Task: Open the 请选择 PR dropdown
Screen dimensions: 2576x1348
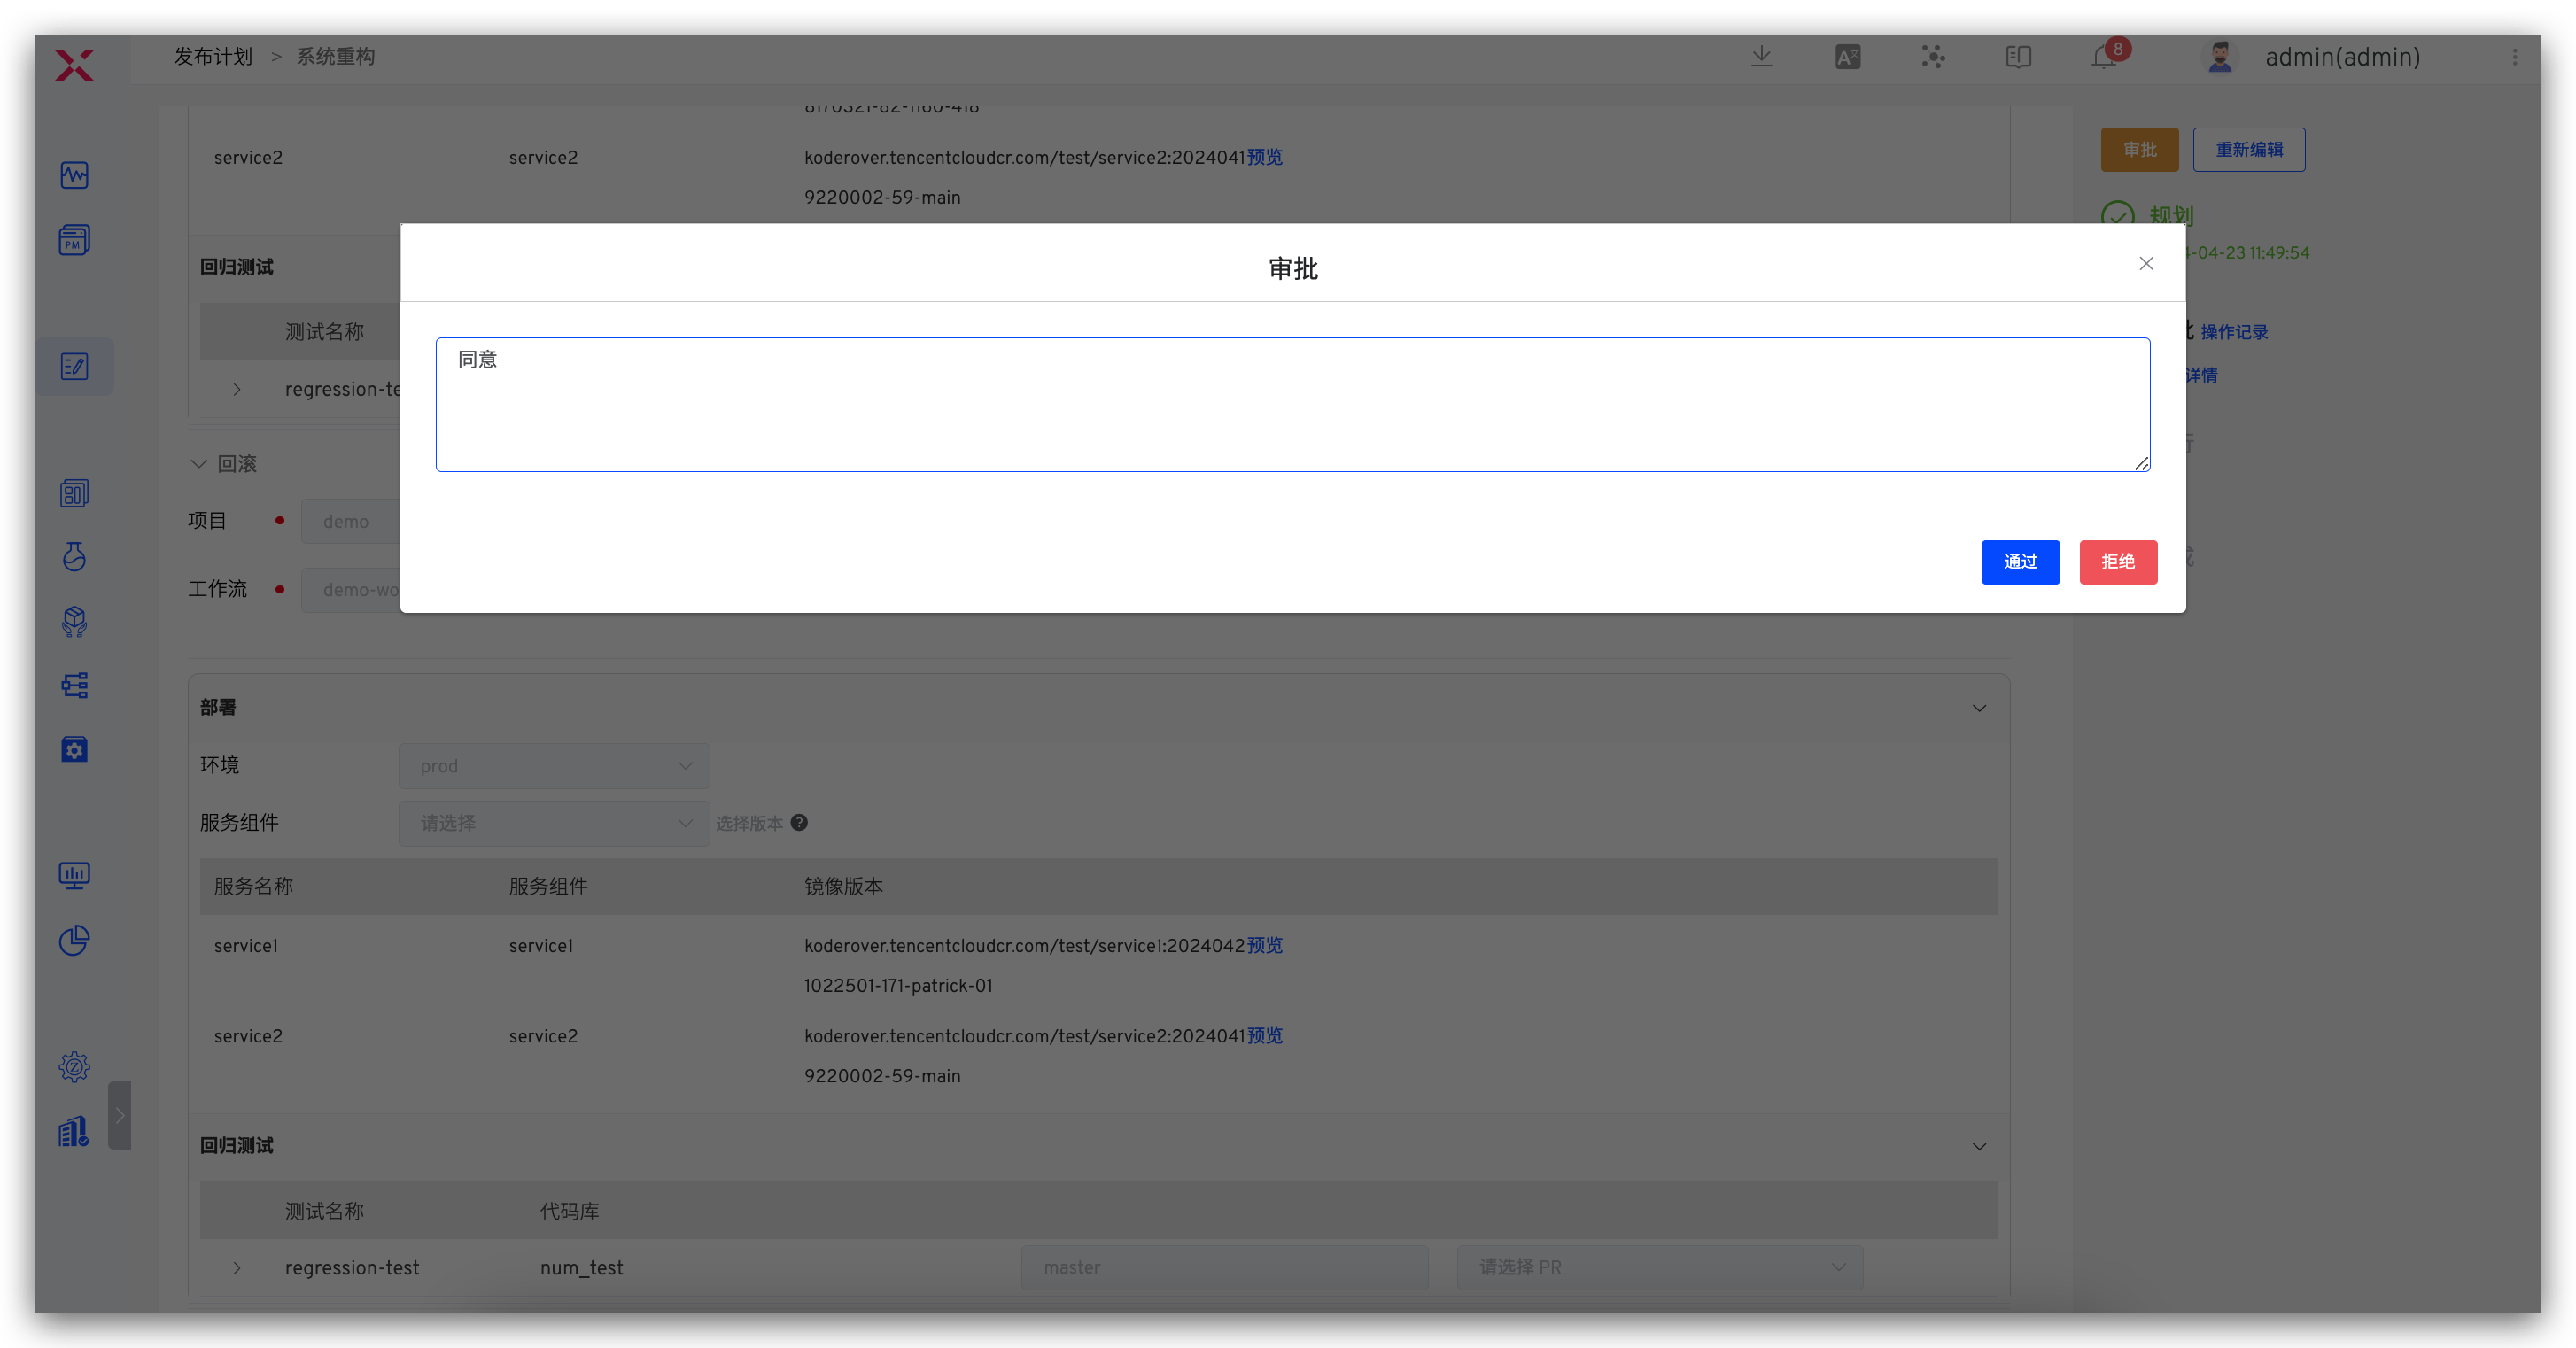Action: (x=1660, y=1267)
